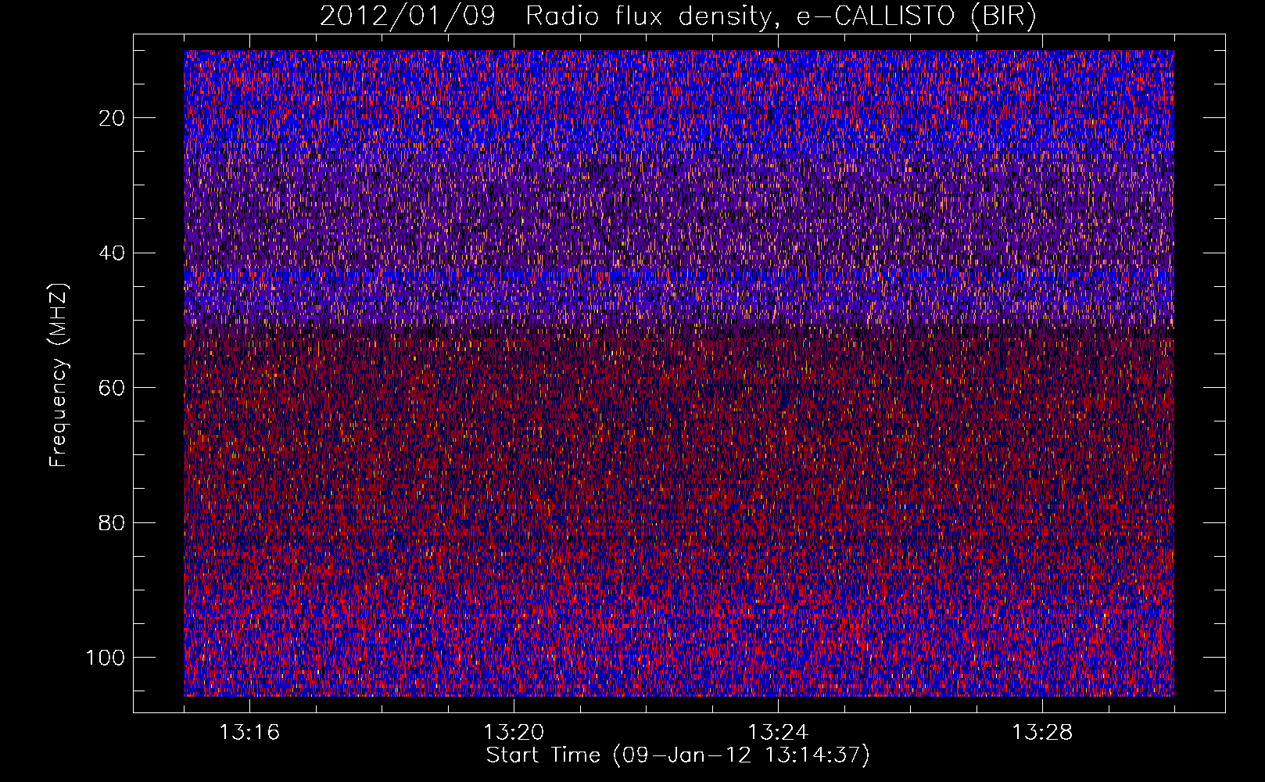Select the 'Frequency (MHZ)' axis label
The height and width of the screenshot is (782, 1265).
click(59, 375)
